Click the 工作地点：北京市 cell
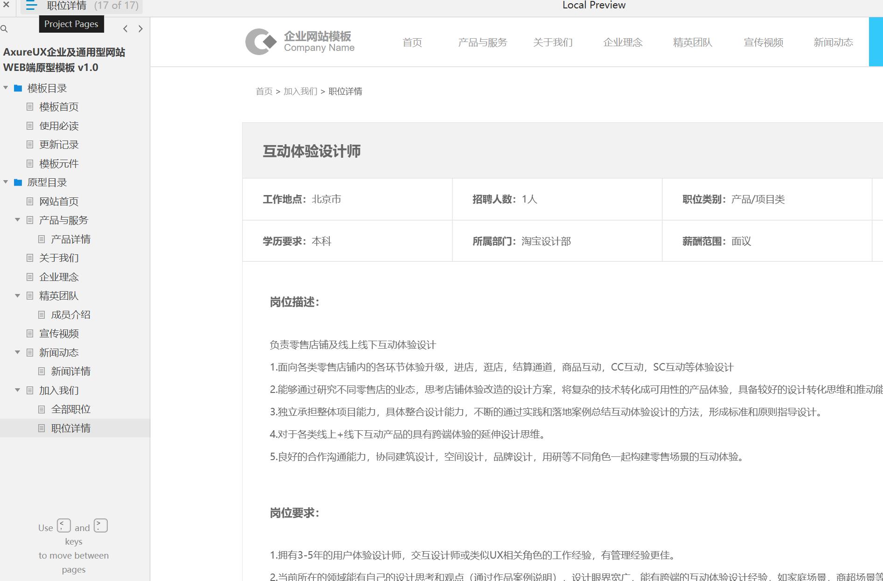883x581 pixels. tap(348, 199)
